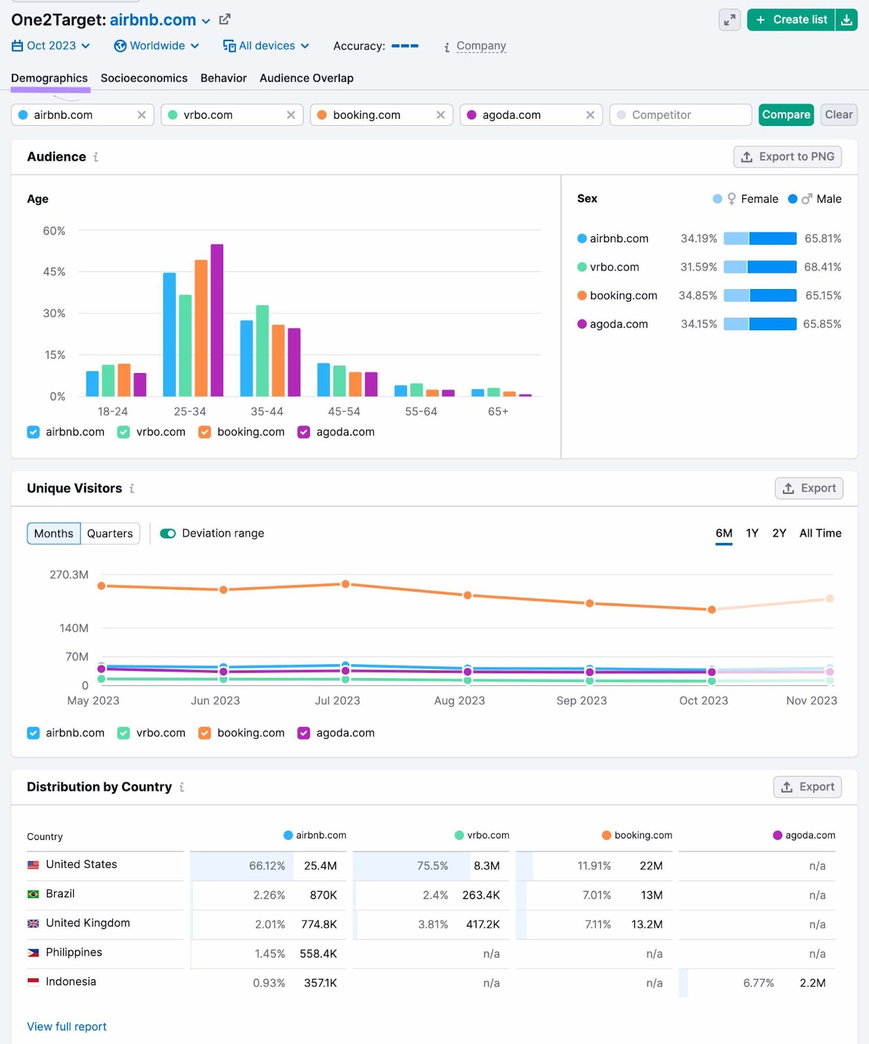Uncheck vrbo.com in Age chart legend
Viewport: 869px width, 1044px height.
123,432
